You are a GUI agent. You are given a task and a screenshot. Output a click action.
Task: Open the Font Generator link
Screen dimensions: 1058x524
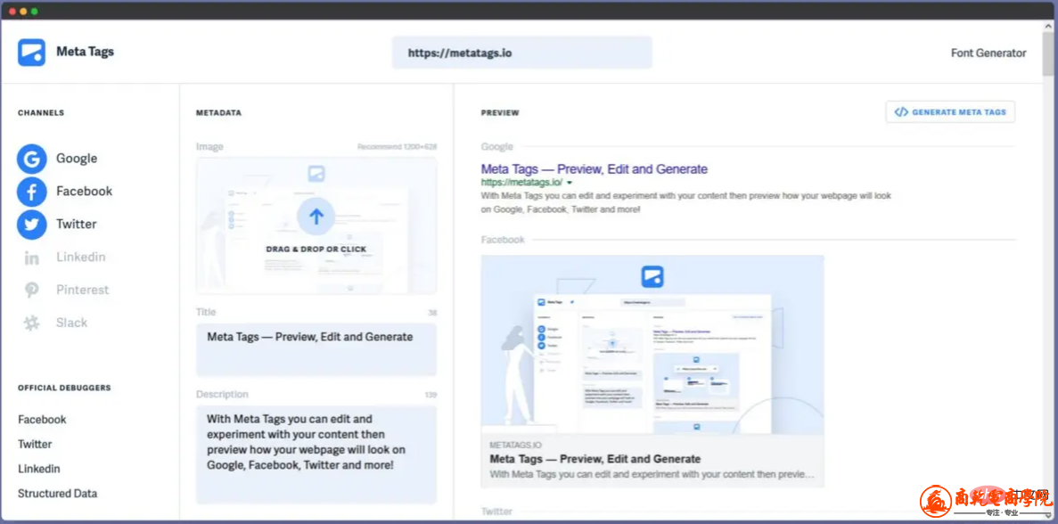click(x=988, y=53)
